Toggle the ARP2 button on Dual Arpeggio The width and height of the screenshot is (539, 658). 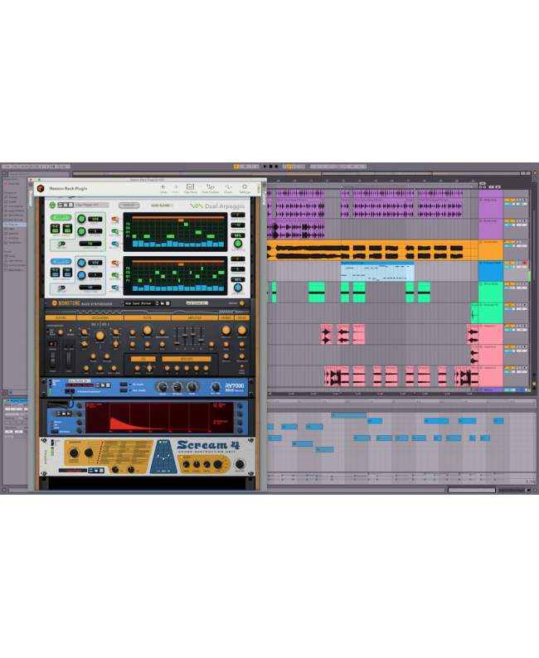(61, 259)
